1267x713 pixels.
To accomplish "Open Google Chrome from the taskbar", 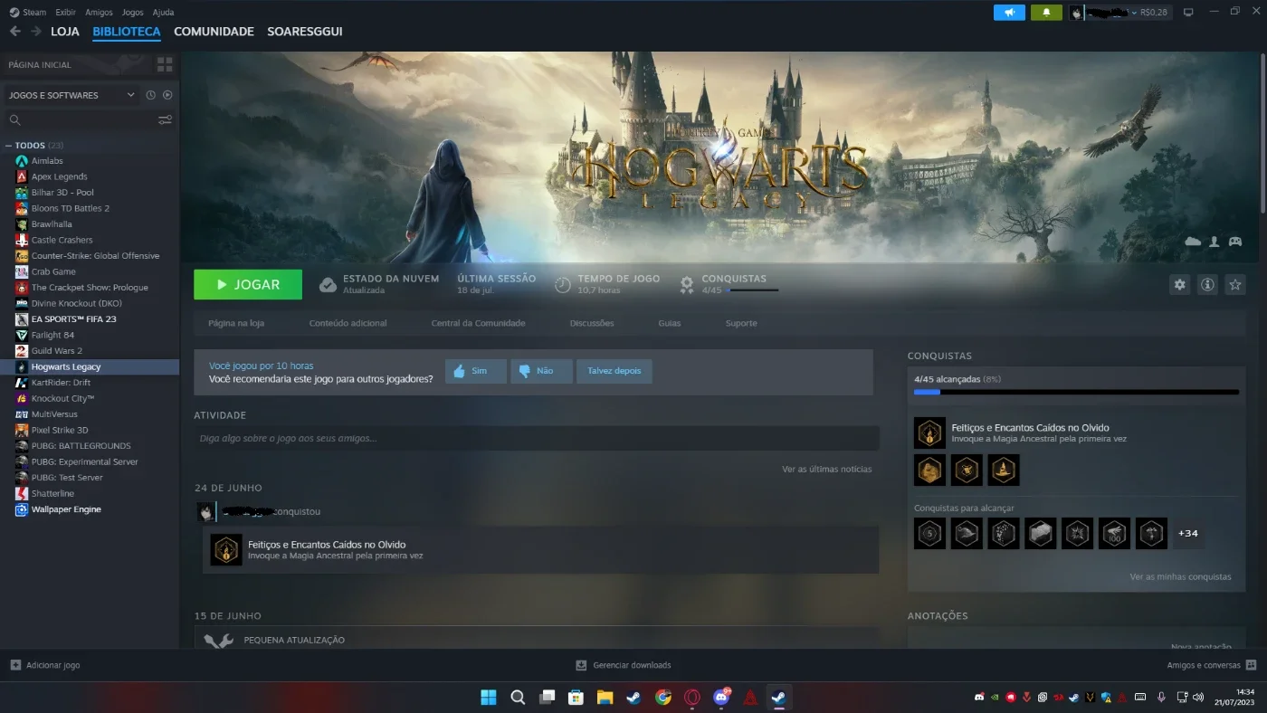I will [x=663, y=698].
